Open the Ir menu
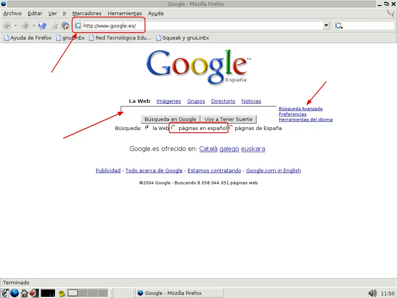The width and height of the screenshot is (397, 298). click(65, 14)
